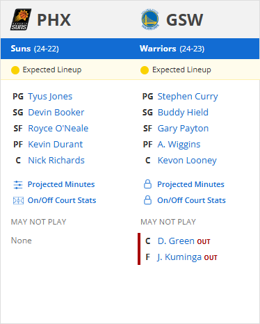Click the Phoenix Suns team logo

(x=21, y=19)
